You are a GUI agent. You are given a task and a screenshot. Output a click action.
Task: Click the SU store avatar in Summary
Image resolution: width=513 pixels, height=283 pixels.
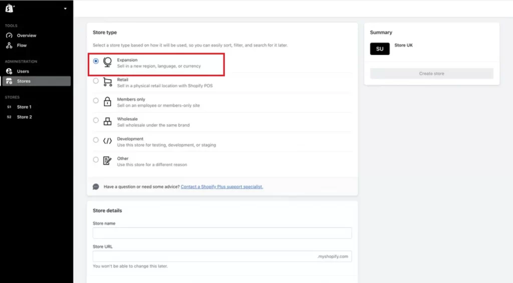[380, 49]
